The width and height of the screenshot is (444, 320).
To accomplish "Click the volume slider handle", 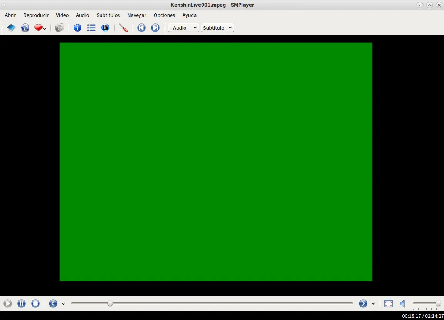I will coord(438,303).
